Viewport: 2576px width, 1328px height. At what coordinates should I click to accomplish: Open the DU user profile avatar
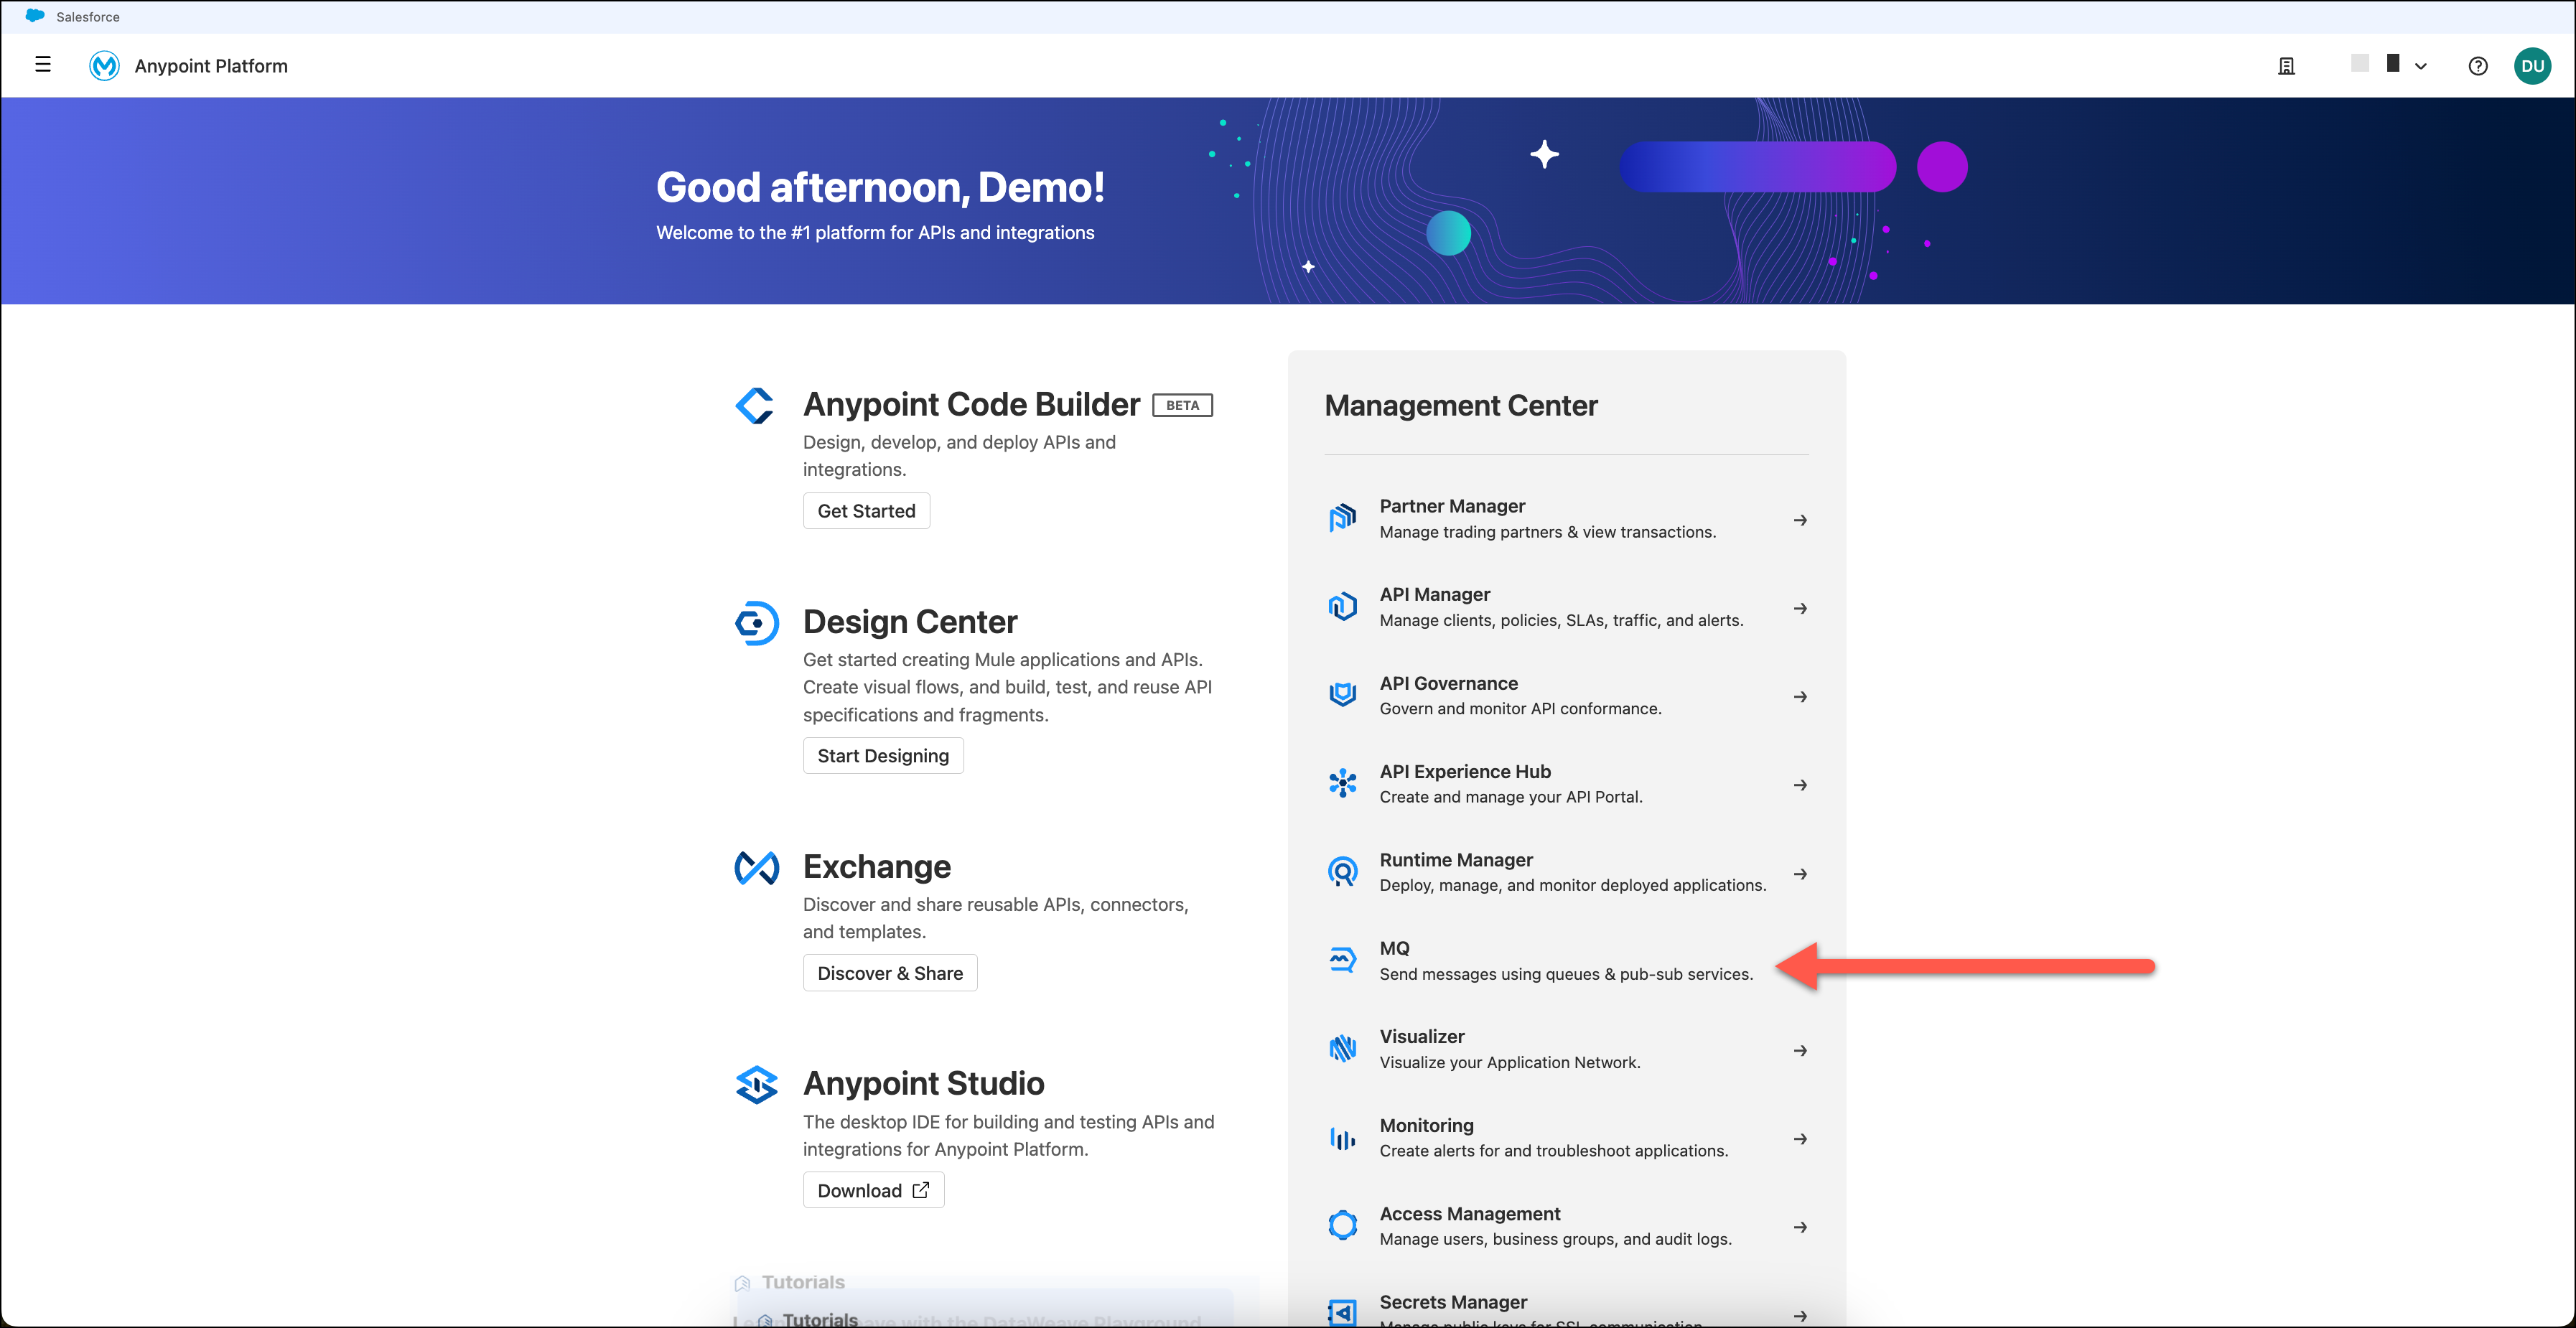(x=2532, y=66)
